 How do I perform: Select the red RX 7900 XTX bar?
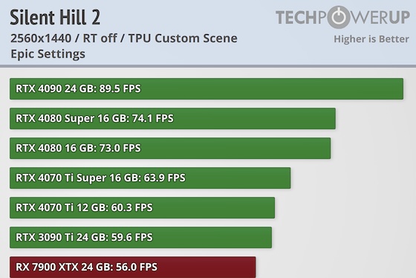pos(133,267)
